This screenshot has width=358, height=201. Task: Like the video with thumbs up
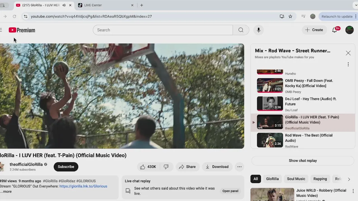pyautogui.click(x=148, y=167)
